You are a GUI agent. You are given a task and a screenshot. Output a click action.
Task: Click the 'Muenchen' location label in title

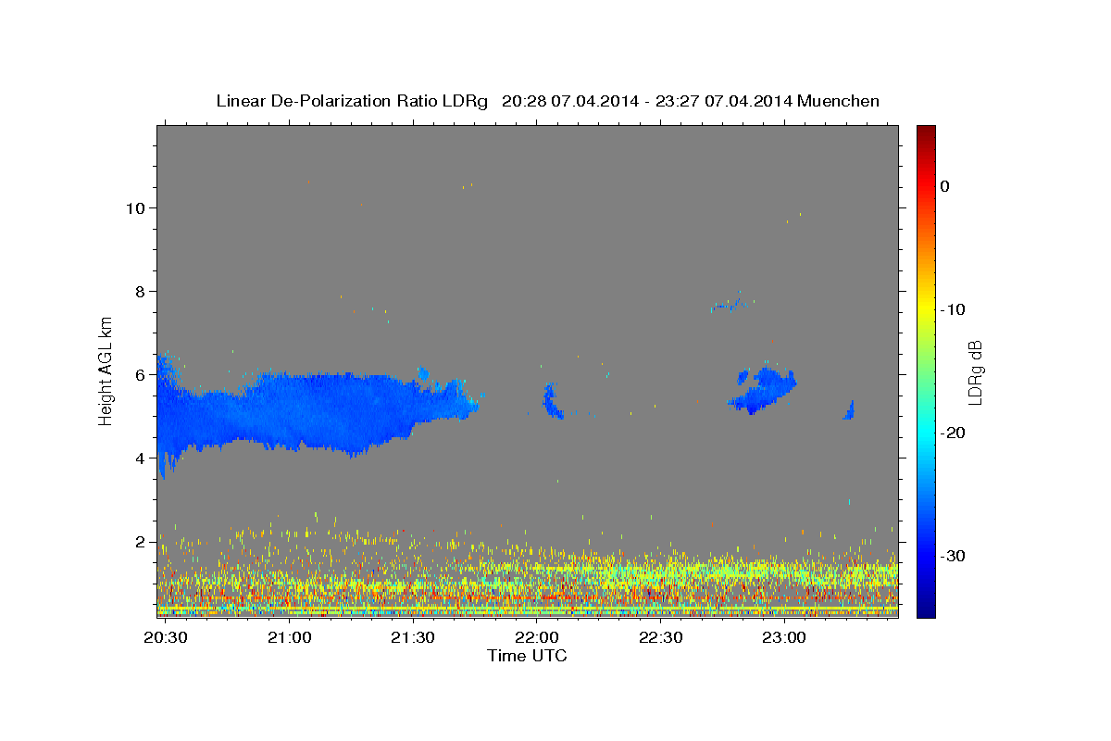tap(838, 101)
